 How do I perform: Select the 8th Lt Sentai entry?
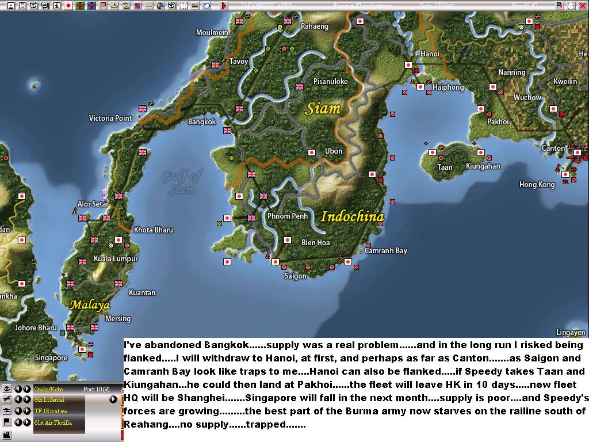coord(49,399)
